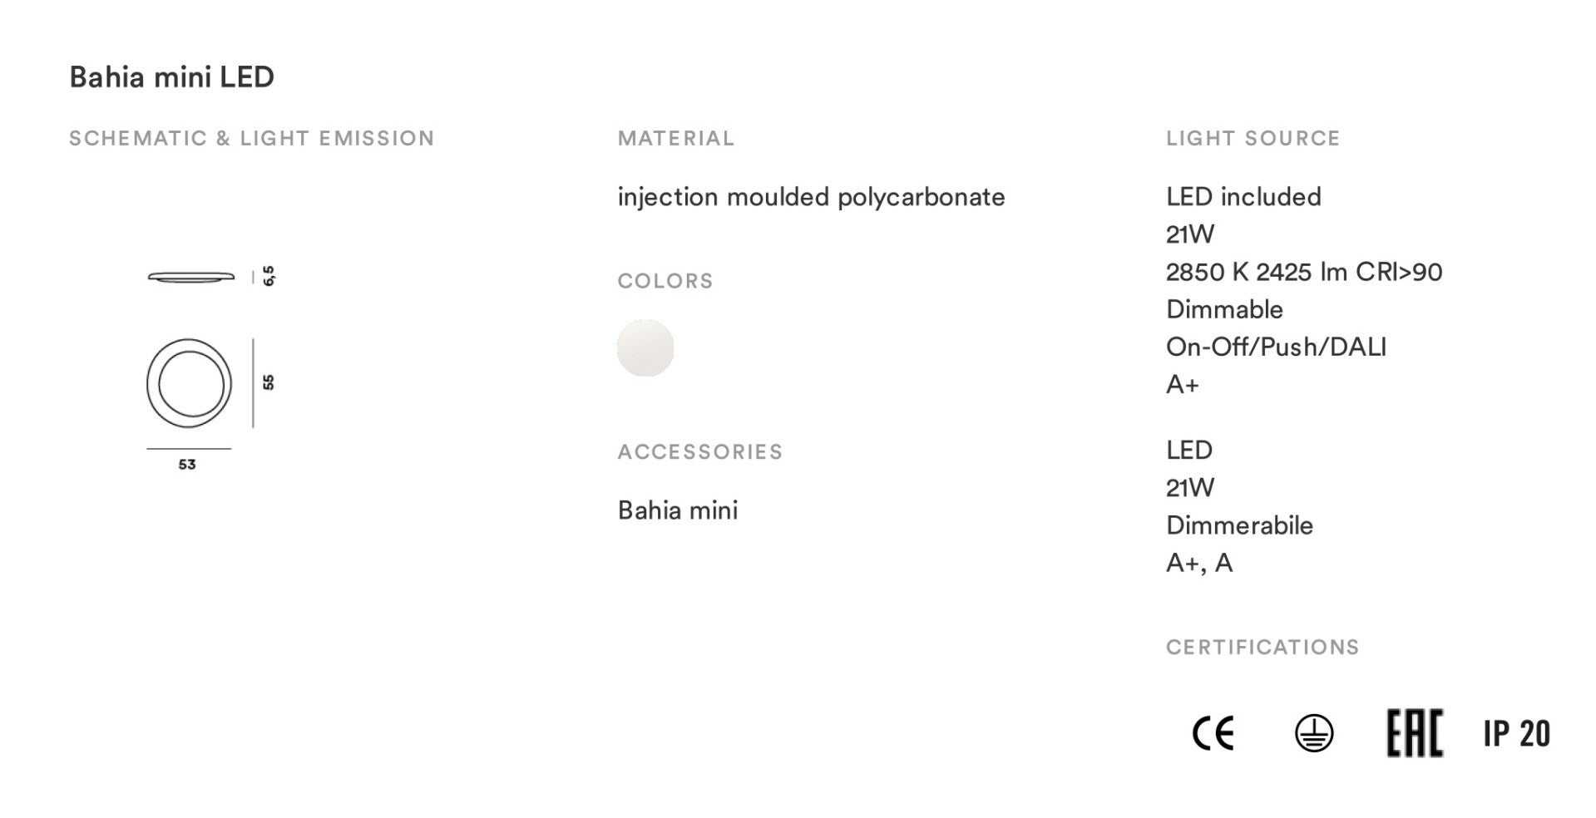Click the injection moulded polycarbonate text
The width and height of the screenshot is (1596, 818).
[x=811, y=197]
